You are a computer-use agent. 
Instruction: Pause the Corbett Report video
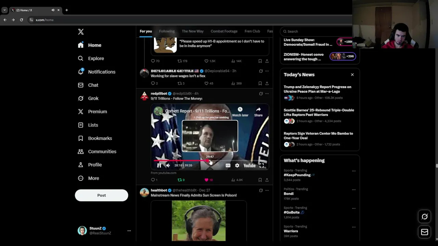tap(159, 165)
